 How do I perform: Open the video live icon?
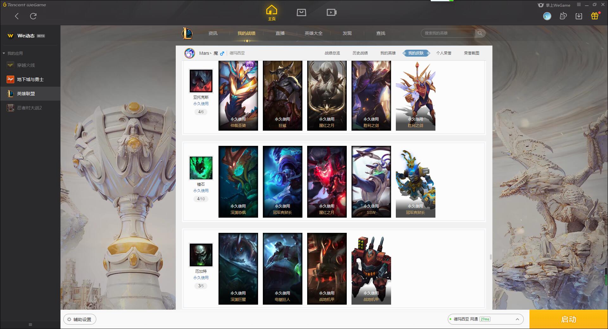pyautogui.click(x=331, y=12)
